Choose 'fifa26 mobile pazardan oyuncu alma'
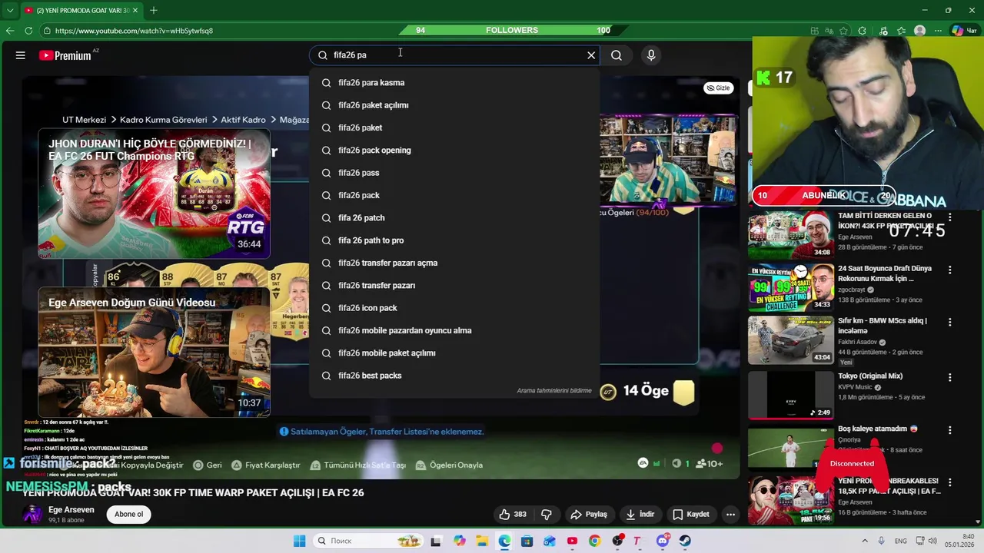The height and width of the screenshot is (553, 984). click(x=454, y=330)
